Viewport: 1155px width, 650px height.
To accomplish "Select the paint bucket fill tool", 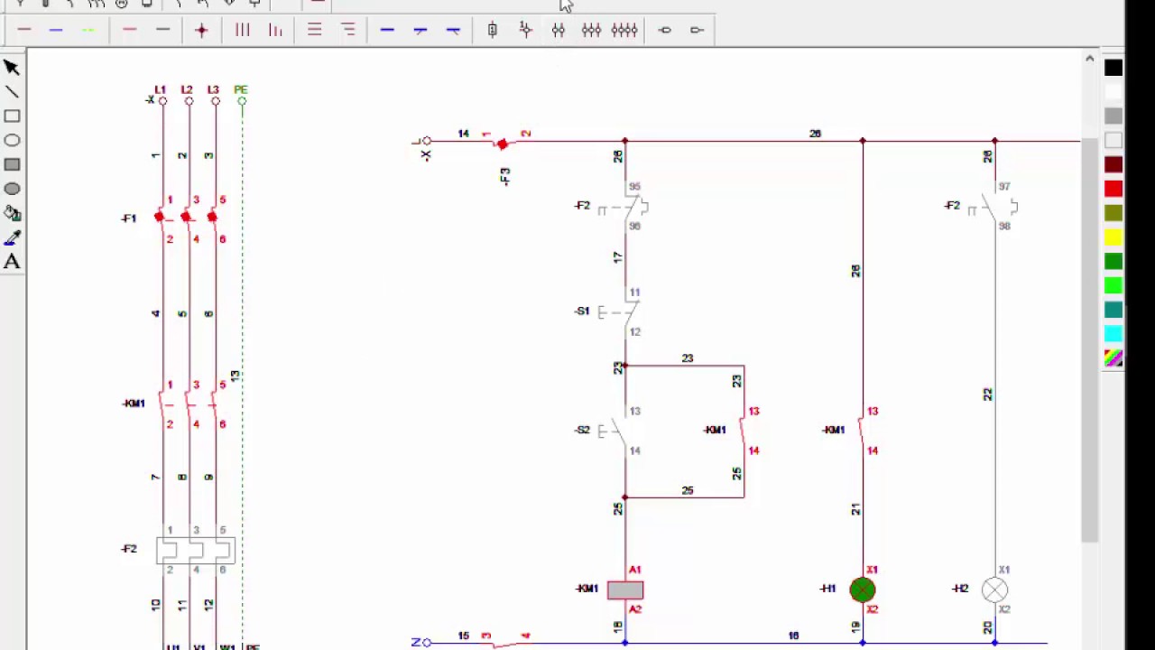I will [x=12, y=214].
